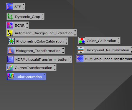
Task: Select the SCNR label text
Action: pyautogui.click(x=19, y=26)
